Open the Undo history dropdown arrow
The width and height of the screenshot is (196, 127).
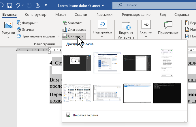(22, 5)
